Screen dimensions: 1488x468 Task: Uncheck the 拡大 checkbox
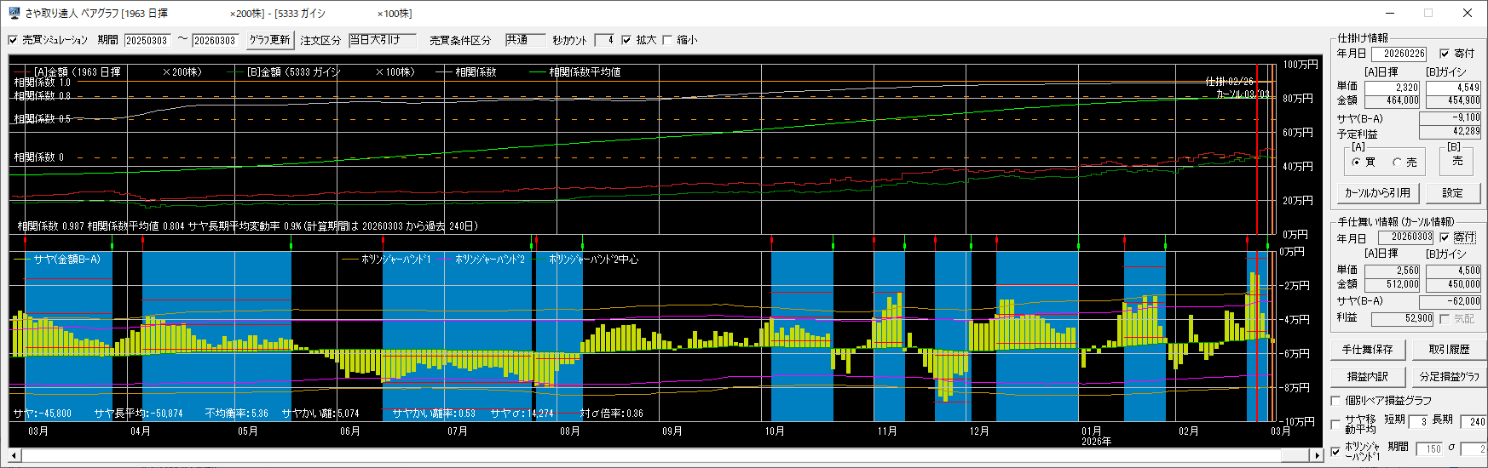[626, 40]
